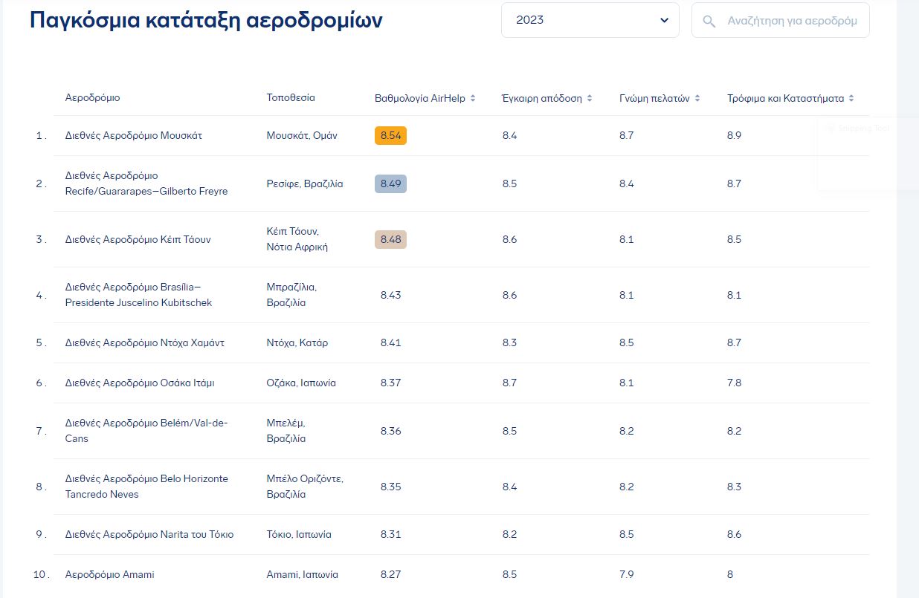919x598 pixels.
Task: Sort by Γνώμη πελατών column arrows
Action: (x=697, y=98)
